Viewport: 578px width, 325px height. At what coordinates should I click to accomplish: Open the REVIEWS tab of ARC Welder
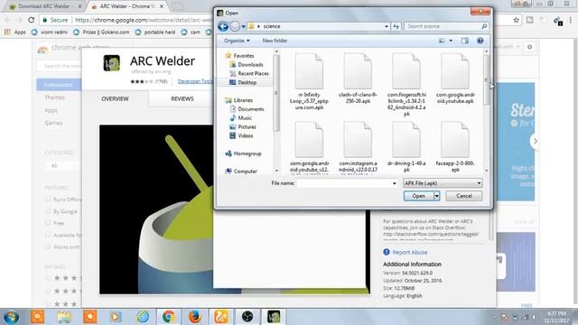182,98
